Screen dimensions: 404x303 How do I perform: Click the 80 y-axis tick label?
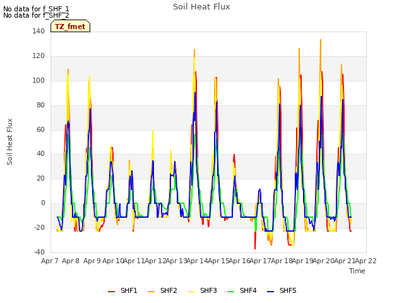tap(40, 105)
